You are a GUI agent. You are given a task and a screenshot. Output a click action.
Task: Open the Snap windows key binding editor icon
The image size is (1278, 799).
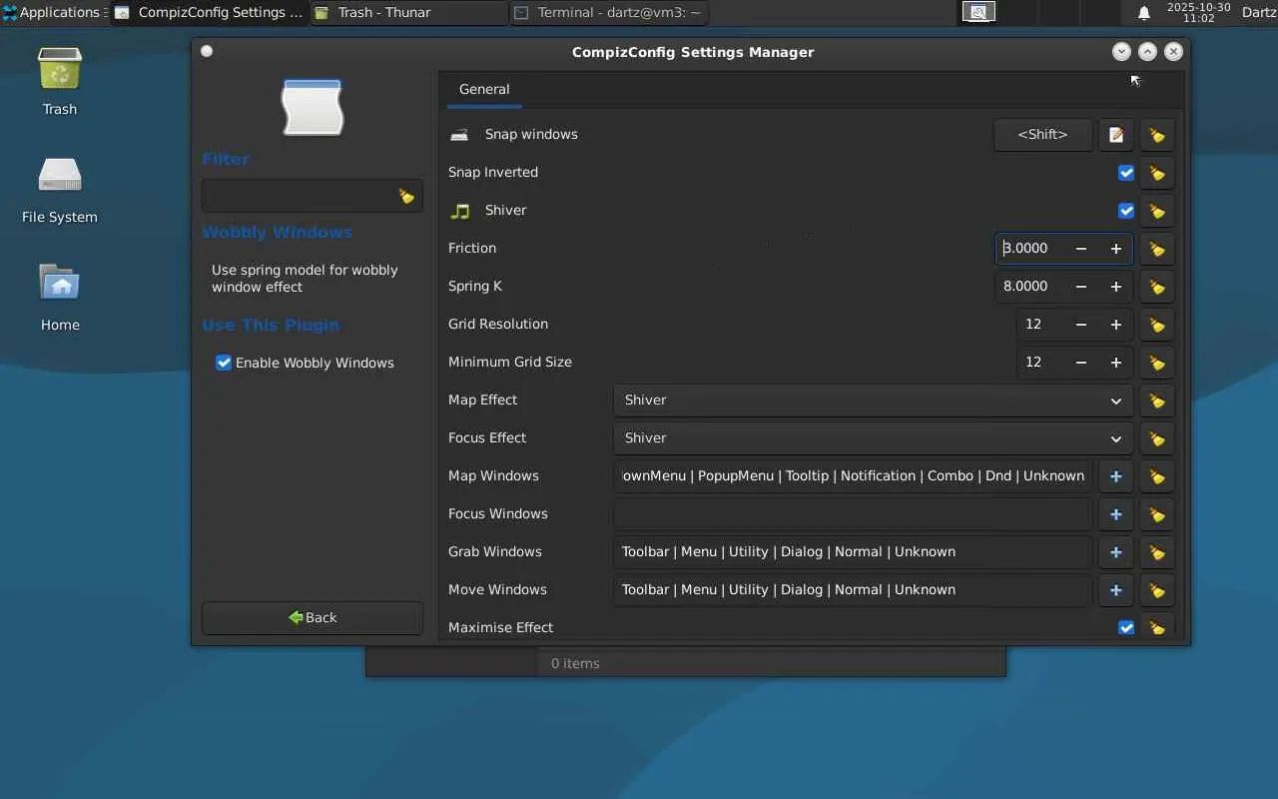click(1115, 135)
